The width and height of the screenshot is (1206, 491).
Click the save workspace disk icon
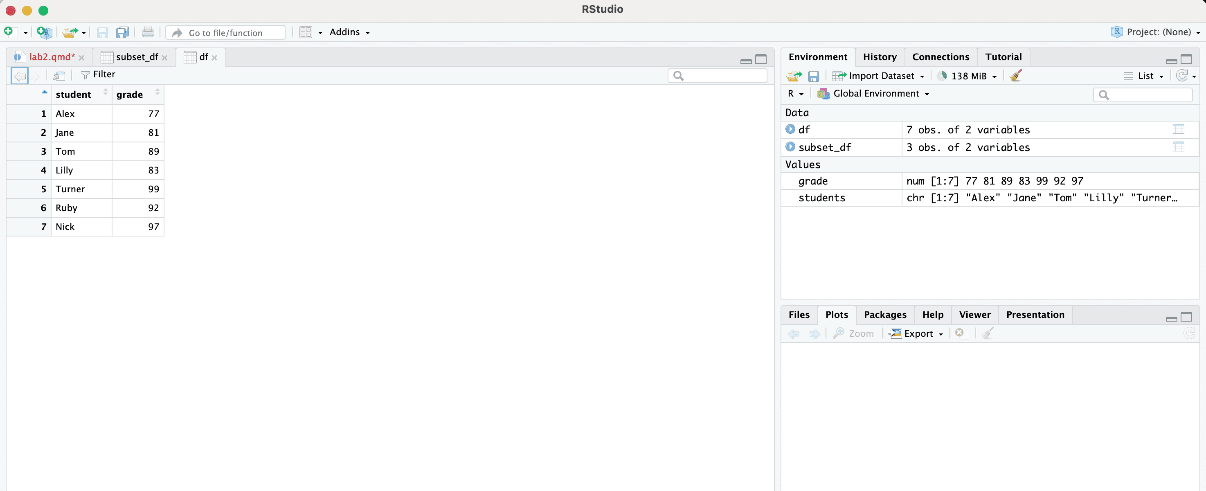tap(814, 76)
